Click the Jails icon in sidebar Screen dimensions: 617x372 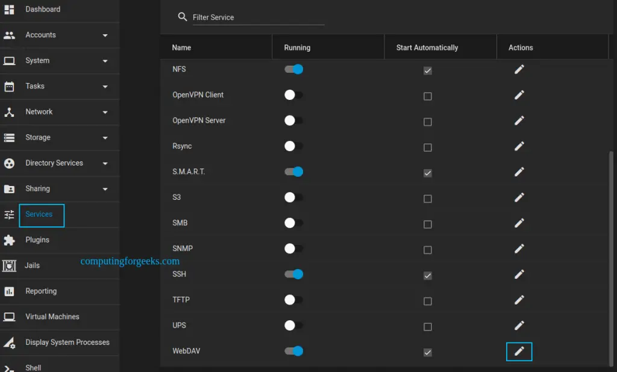[9, 266]
